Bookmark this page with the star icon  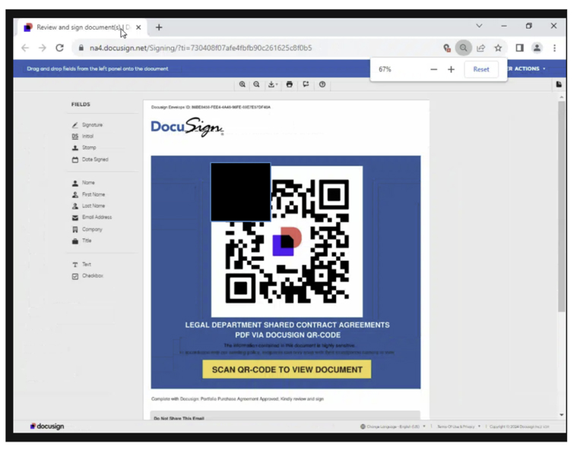click(498, 48)
